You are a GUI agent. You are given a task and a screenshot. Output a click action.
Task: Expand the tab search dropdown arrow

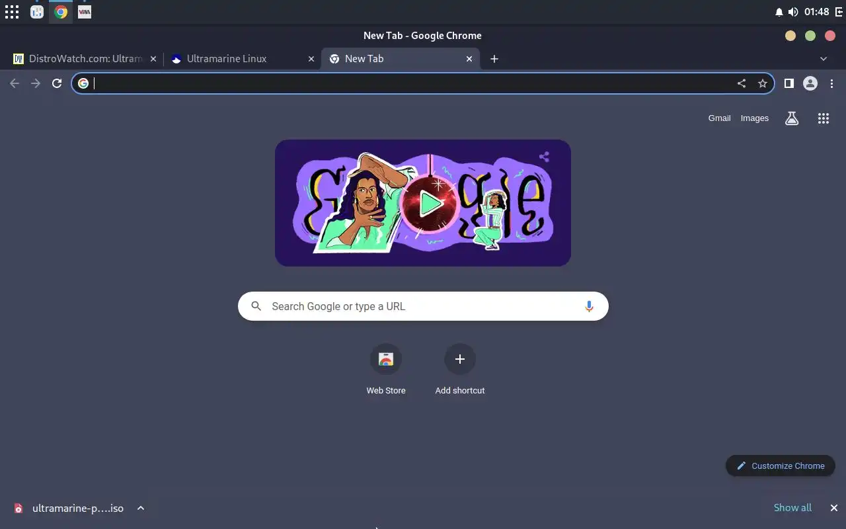coord(824,59)
